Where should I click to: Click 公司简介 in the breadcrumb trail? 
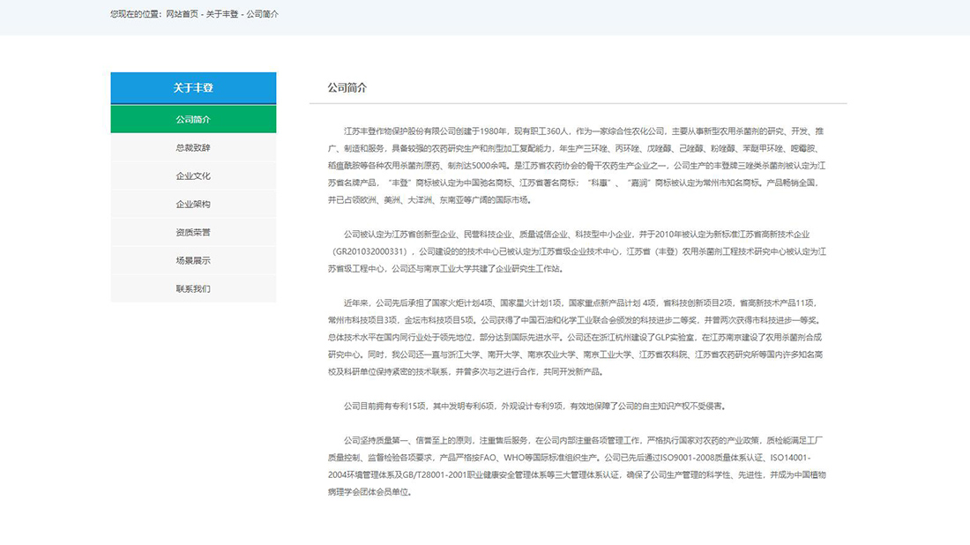coord(265,13)
